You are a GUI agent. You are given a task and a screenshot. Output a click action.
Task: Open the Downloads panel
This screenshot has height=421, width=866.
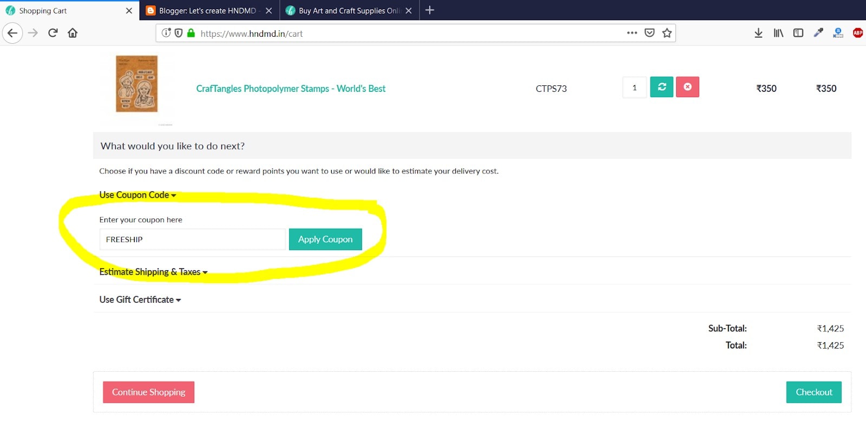pos(758,33)
